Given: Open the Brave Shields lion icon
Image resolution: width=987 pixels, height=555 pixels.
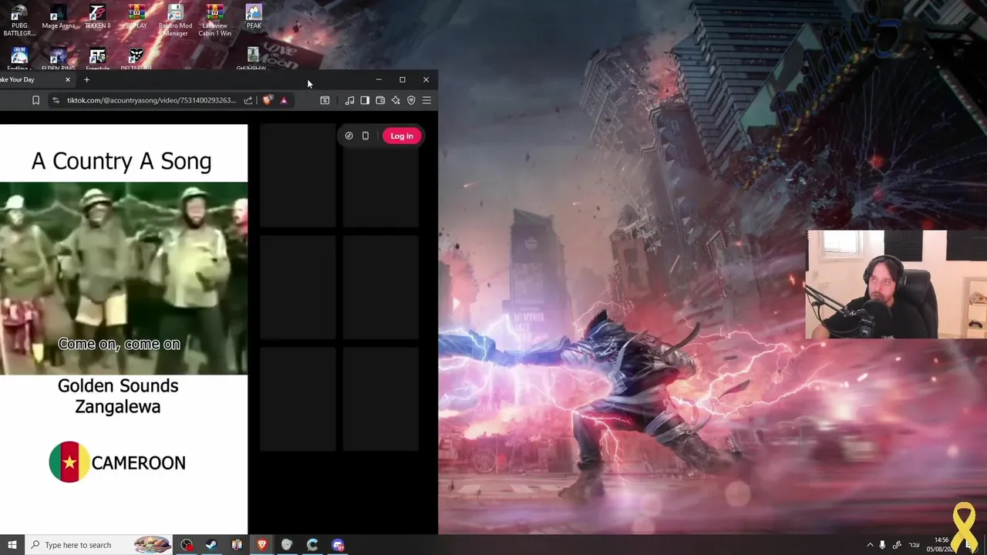Looking at the screenshot, I should pyautogui.click(x=268, y=100).
